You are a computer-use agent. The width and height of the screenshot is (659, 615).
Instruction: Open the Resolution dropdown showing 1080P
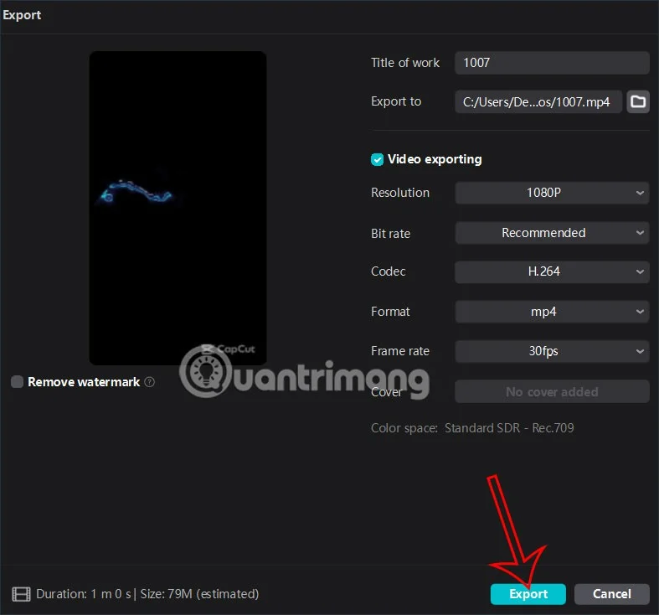click(552, 193)
